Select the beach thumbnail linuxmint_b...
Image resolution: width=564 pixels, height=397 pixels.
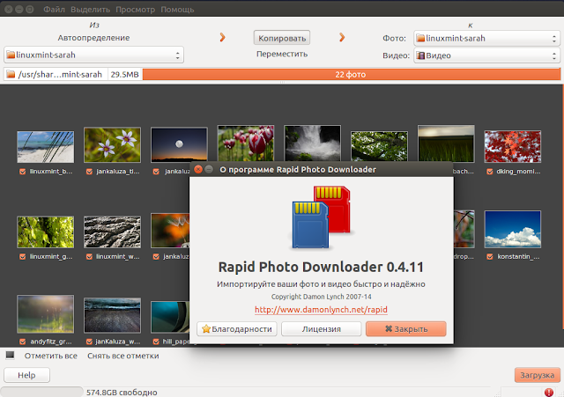[x=45, y=147]
